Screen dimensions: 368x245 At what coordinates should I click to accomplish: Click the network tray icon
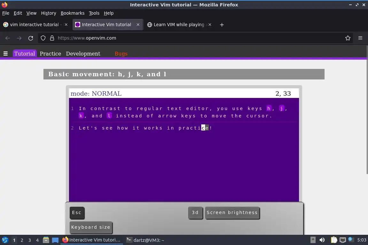point(343,240)
